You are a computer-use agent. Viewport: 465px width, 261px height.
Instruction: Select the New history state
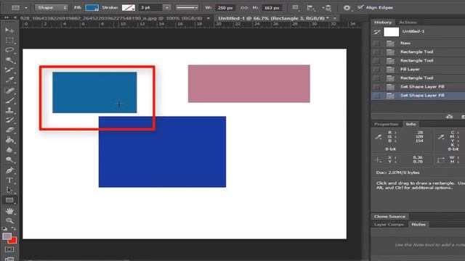[x=418, y=43]
